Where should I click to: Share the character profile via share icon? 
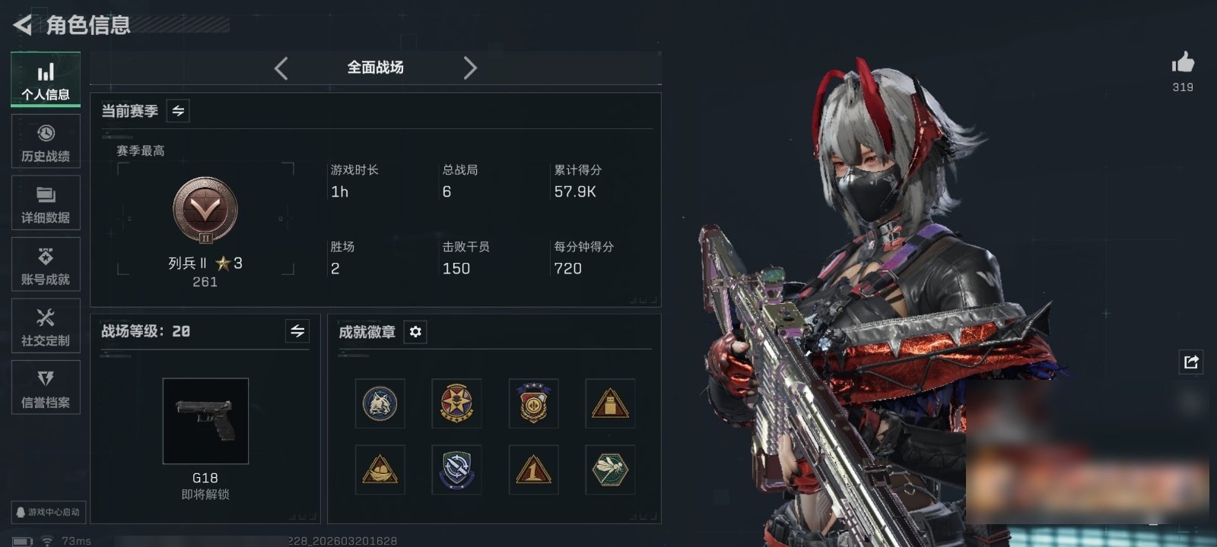coord(1191,362)
